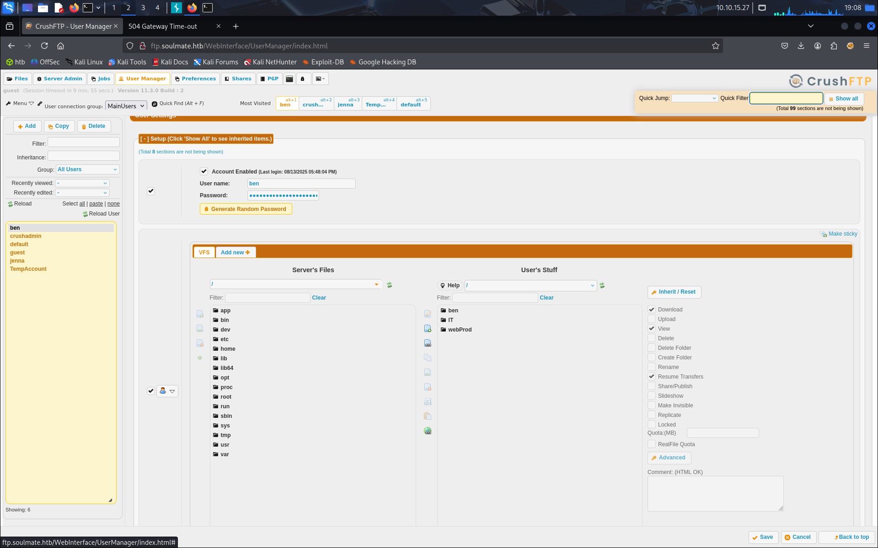Open the Preferences tab
The image size is (878, 548).
195,79
